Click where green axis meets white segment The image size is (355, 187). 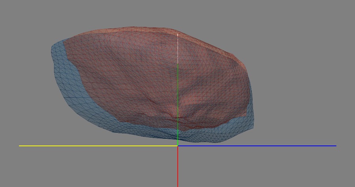tap(178, 63)
